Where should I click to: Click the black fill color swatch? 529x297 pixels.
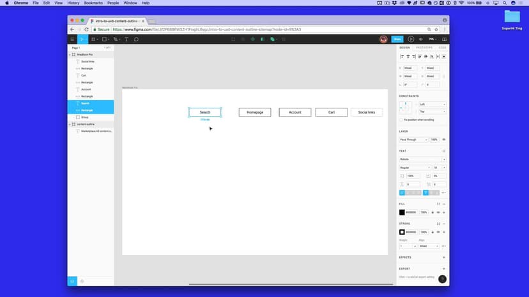click(402, 212)
